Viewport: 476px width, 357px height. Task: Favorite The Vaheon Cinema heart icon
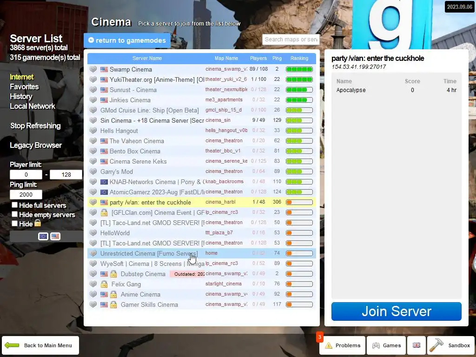coord(93,141)
